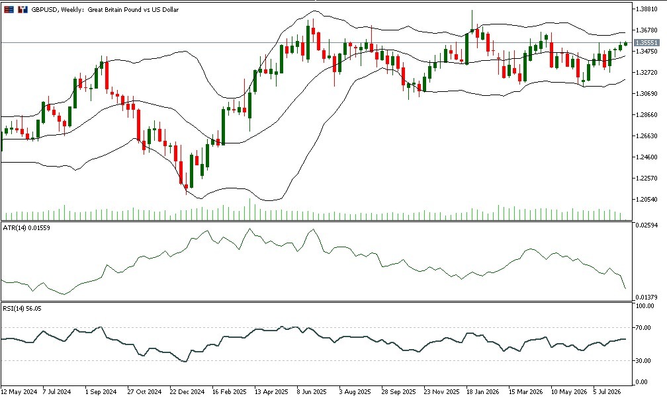Click RSI scale value 0.00
Image resolution: width=667 pixels, height=398 pixels.
[643, 382]
